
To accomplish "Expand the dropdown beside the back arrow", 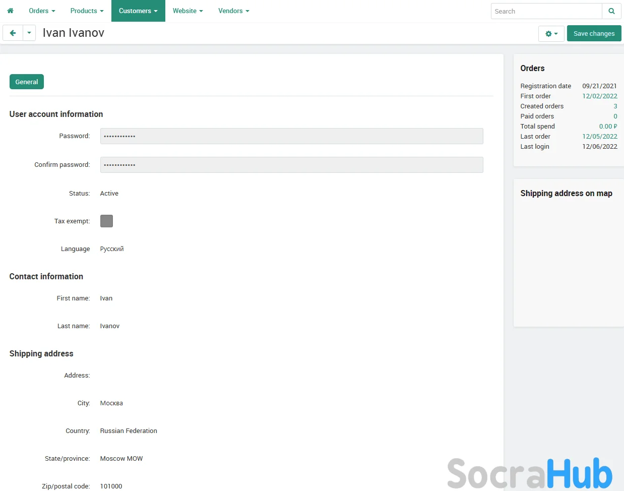I will [29, 33].
